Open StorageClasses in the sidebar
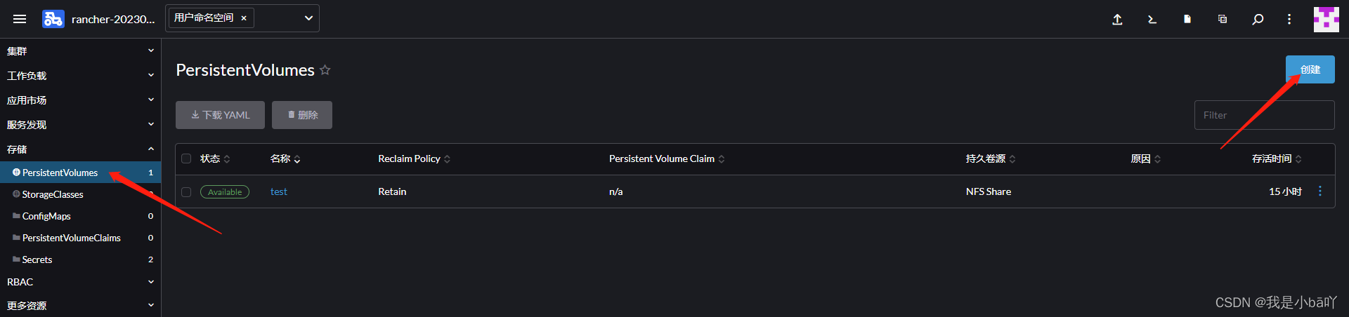 point(53,194)
